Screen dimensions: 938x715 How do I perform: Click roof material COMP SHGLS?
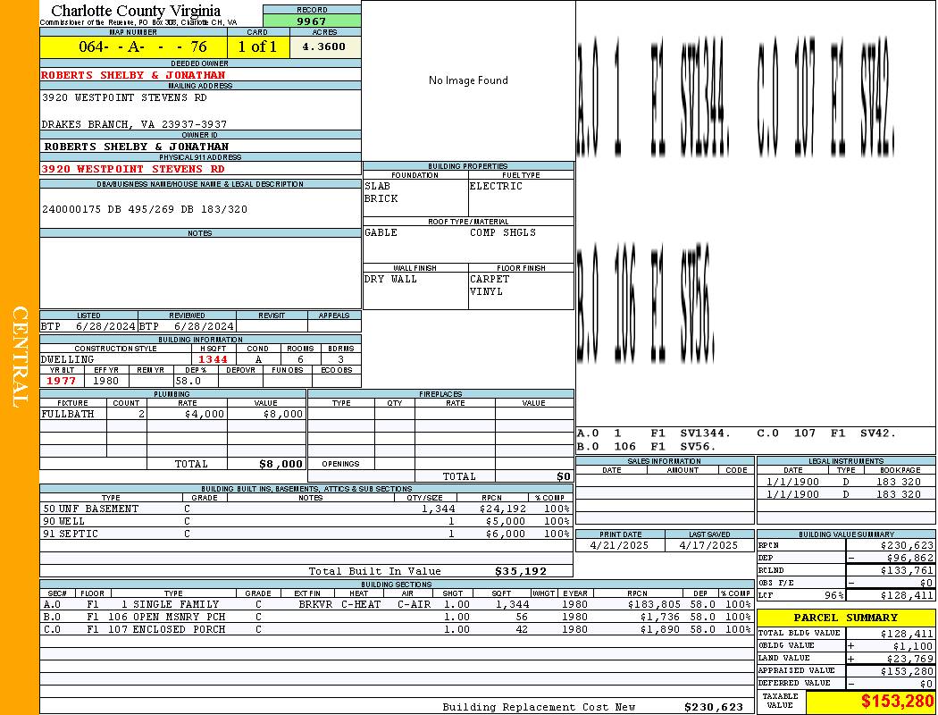click(x=503, y=232)
